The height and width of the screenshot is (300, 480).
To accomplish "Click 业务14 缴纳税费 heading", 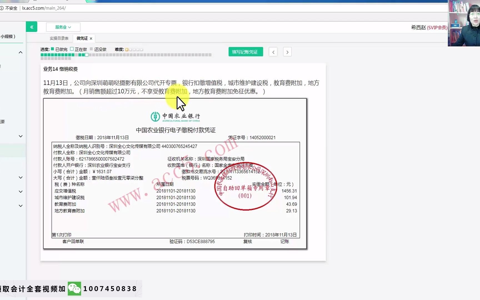I will pos(61,69).
